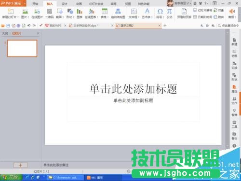241x181 pixels.
Task: Open the 协作 collaboration sidebar panel
Action: [x=234, y=101]
